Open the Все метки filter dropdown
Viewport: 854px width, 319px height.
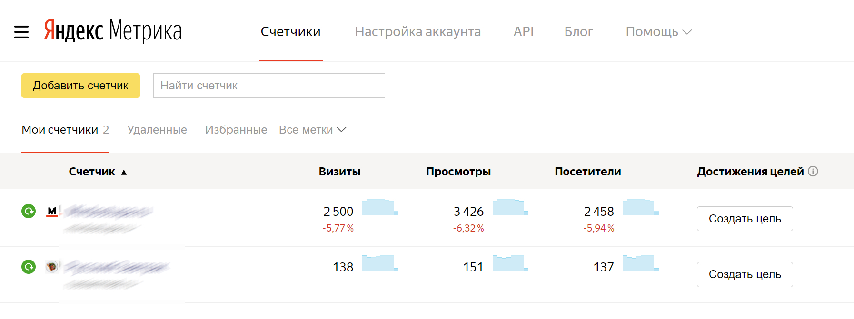pos(312,130)
